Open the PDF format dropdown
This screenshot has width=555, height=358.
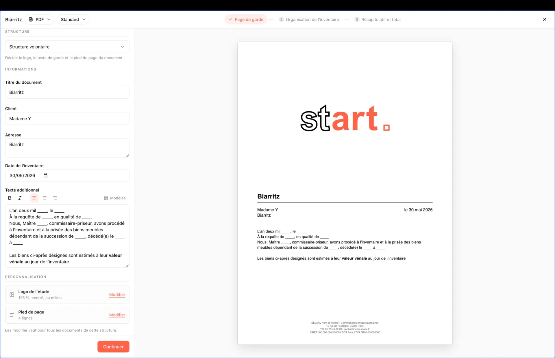click(x=39, y=19)
